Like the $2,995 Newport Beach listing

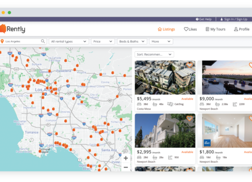pos(189,118)
